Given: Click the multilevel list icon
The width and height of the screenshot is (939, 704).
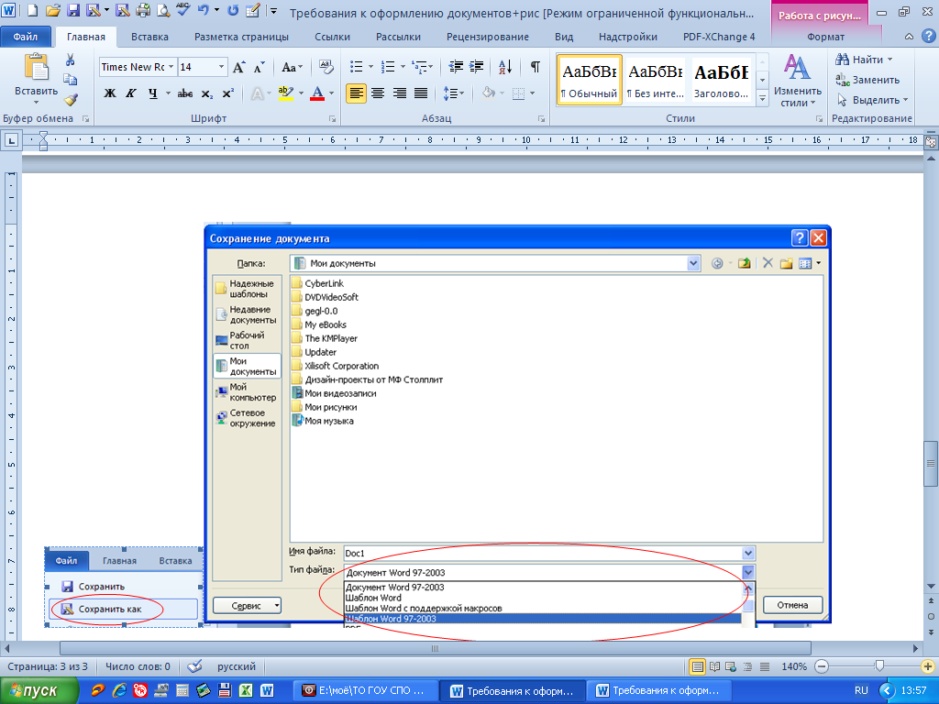Looking at the screenshot, I should (420, 66).
